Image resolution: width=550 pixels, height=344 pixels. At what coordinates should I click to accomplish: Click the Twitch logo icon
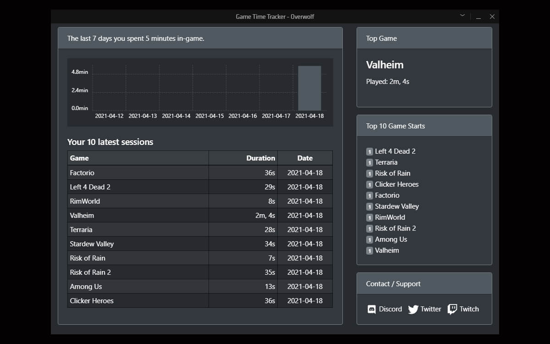click(x=452, y=309)
